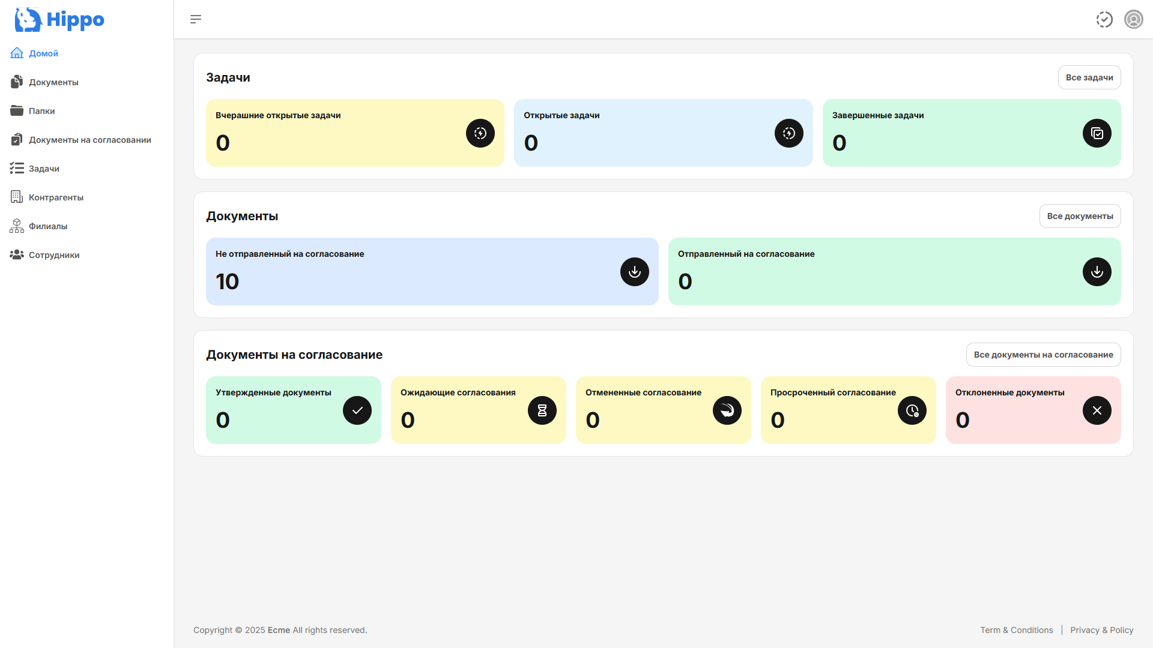Navigate to Папки in the sidebar
Screen dimensions: 1153x648
tap(42, 110)
